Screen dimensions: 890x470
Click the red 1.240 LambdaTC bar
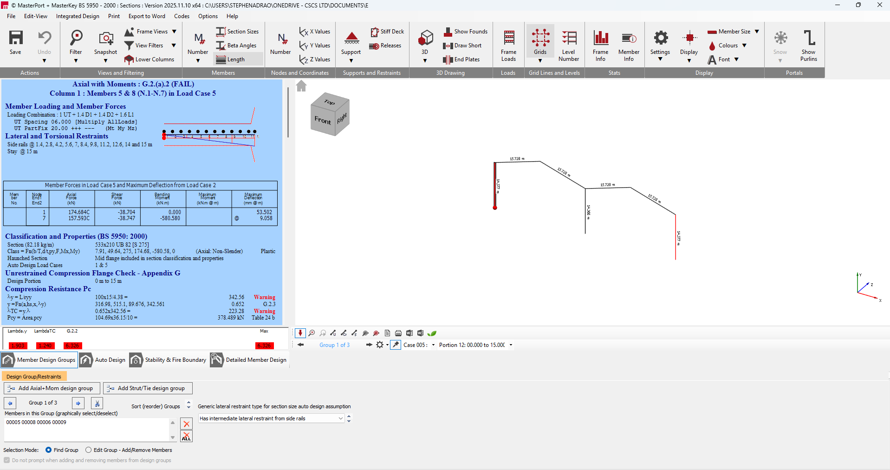45,346
